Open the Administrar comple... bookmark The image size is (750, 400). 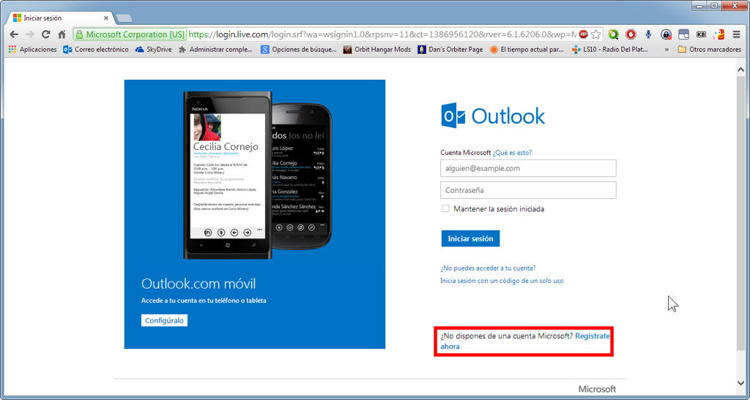click(x=215, y=49)
